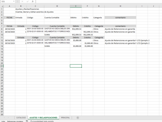
Task: Click Referencias circulares in status bar
Action: point(15,121)
